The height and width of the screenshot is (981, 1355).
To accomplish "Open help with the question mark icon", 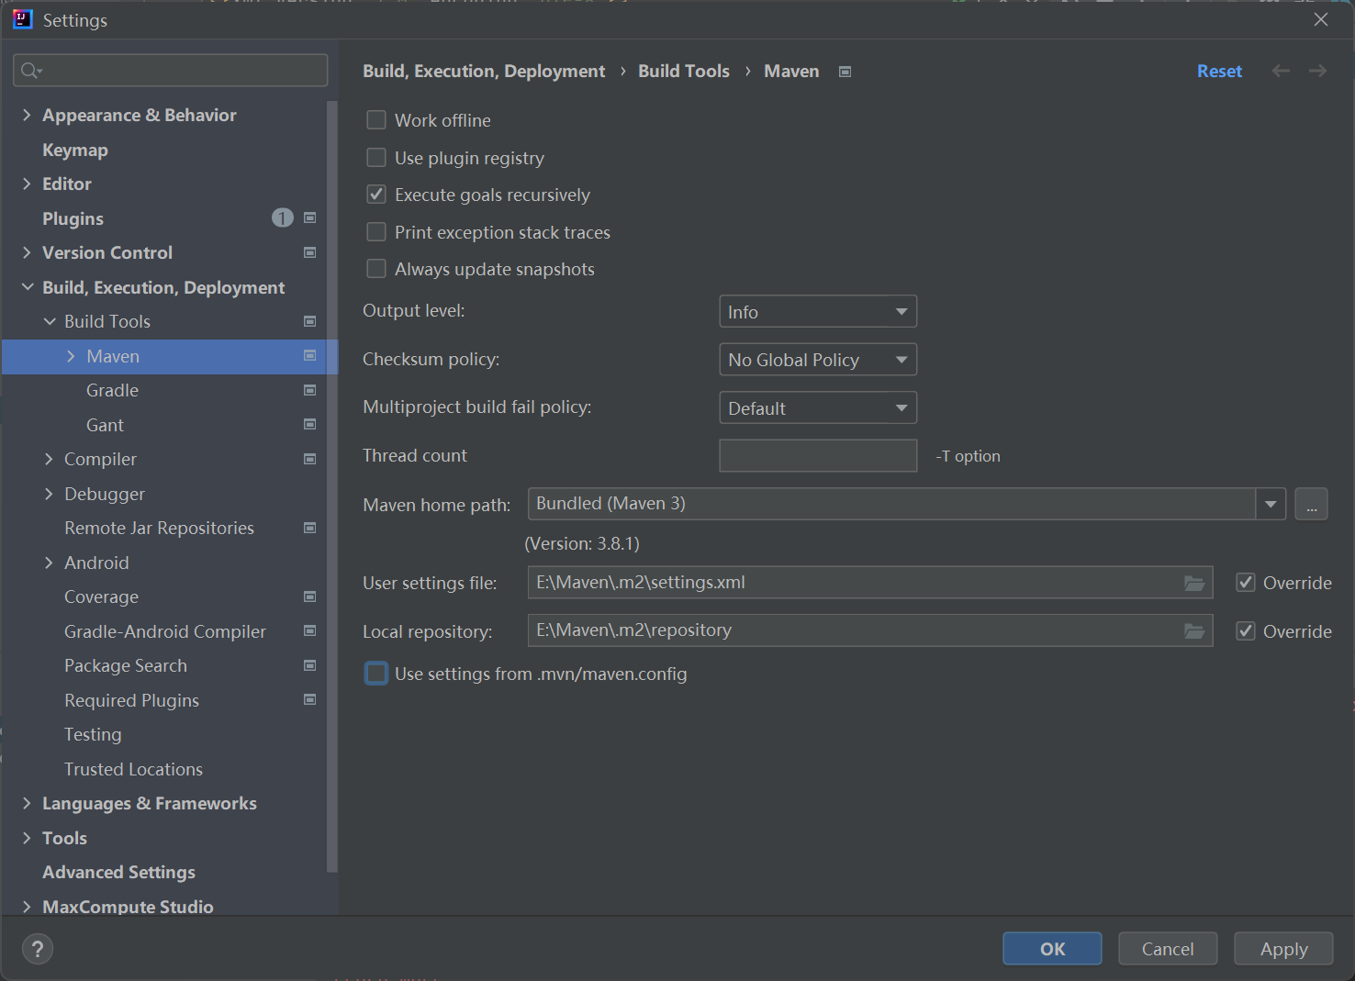I will (x=38, y=949).
